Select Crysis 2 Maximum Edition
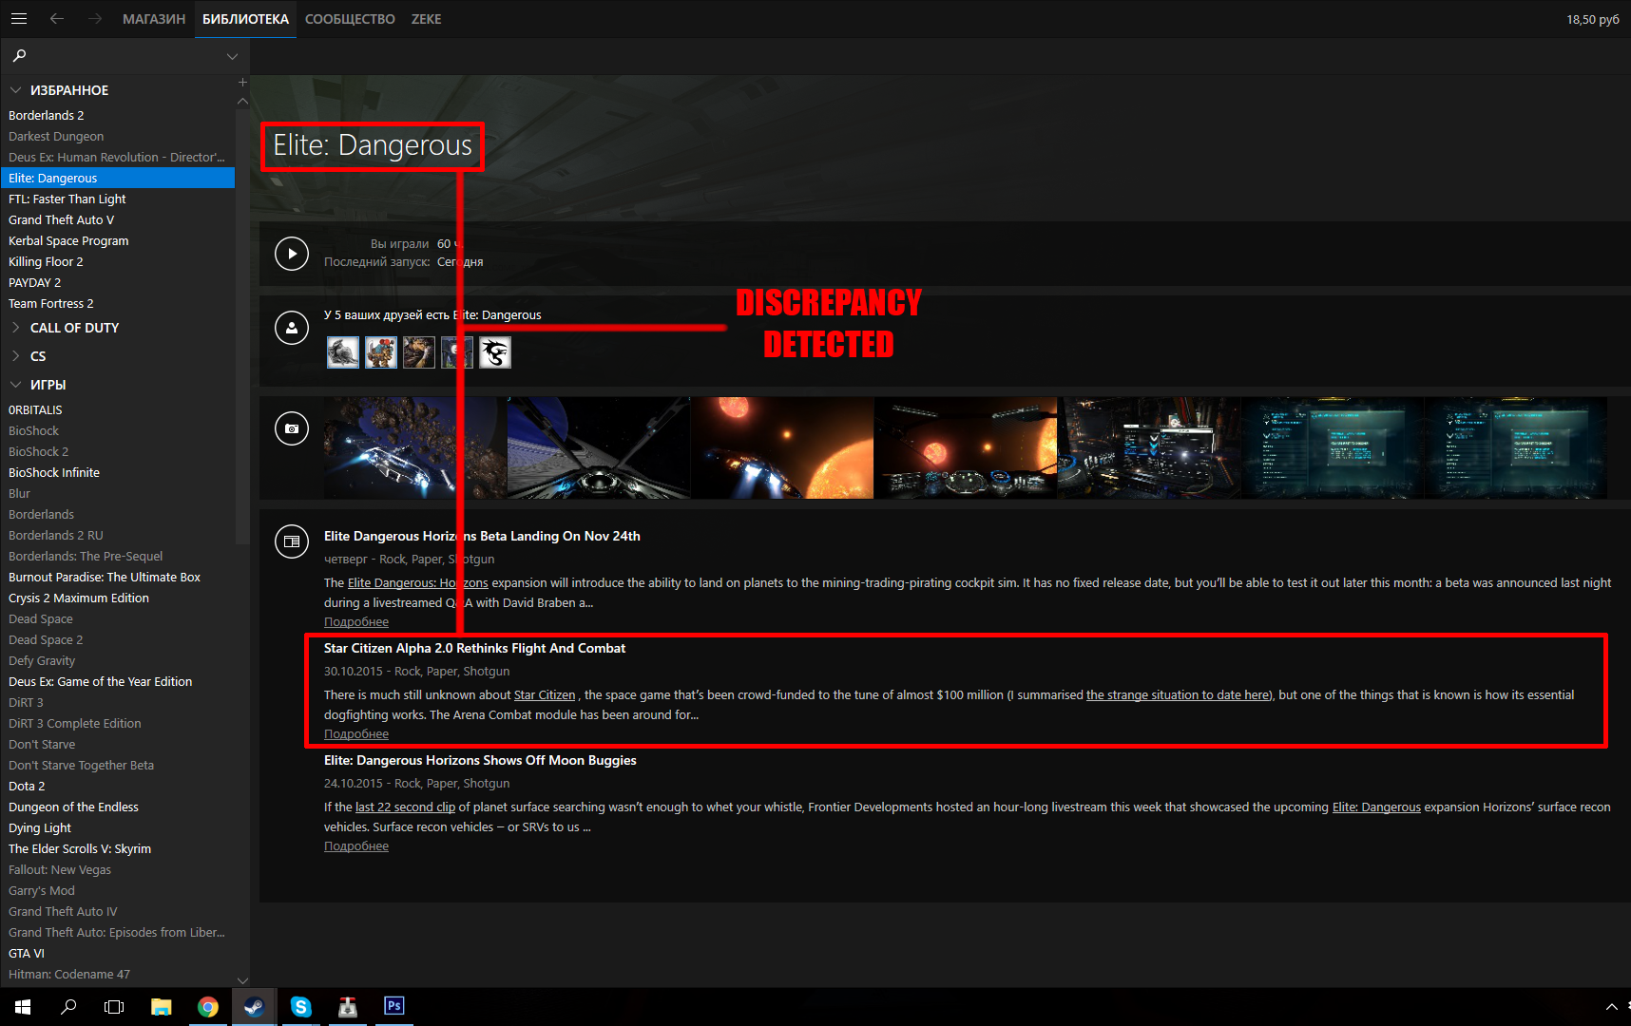 click(117, 598)
